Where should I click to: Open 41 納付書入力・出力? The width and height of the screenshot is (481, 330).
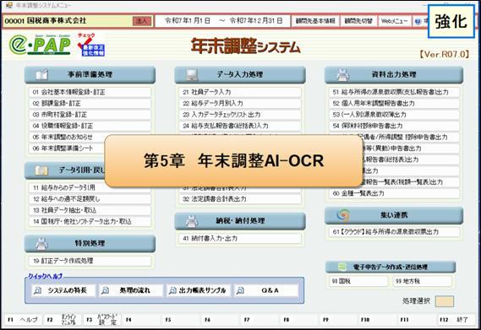click(240, 238)
